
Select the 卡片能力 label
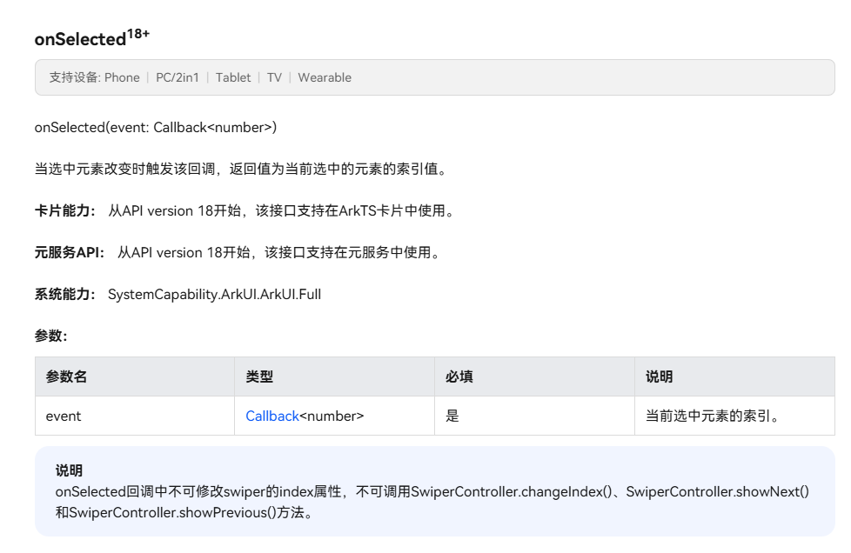click(65, 211)
